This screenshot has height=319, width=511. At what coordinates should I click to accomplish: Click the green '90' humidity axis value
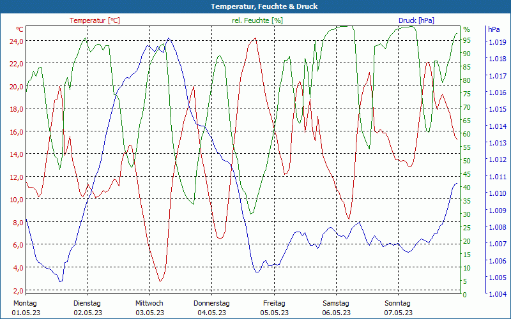pyautogui.click(x=467, y=54)
